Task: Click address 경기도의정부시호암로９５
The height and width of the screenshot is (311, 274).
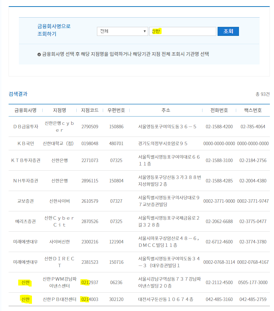Action: pos(163,143)
